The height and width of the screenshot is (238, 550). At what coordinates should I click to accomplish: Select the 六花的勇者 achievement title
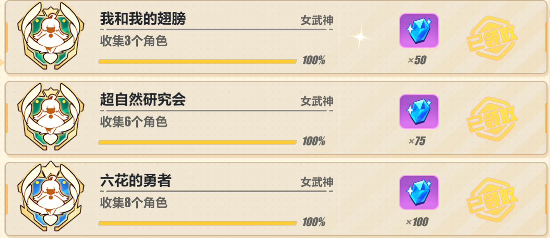135,181
